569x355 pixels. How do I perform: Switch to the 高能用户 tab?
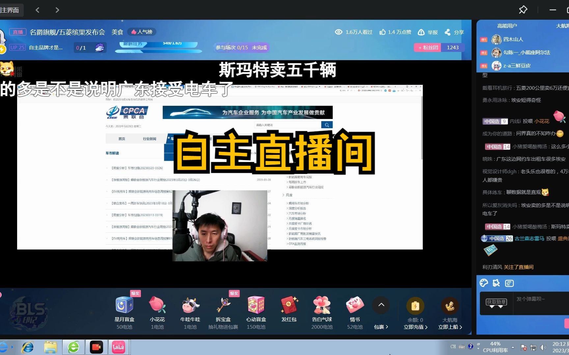click(507, 26)
